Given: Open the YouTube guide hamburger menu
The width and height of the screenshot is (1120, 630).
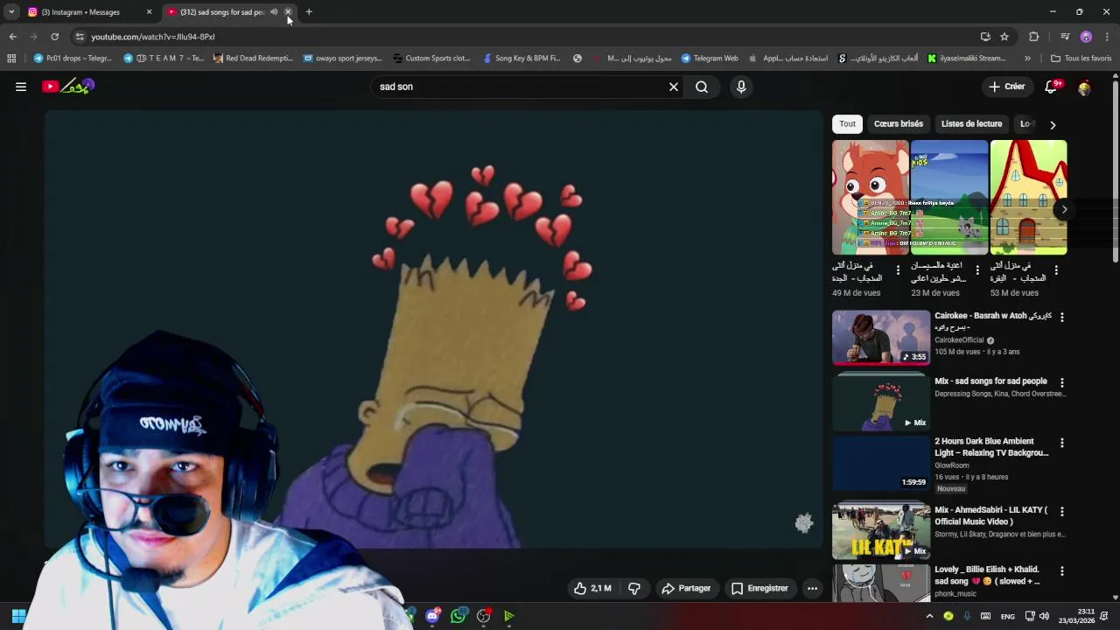Looking at the screenshot, I should (21, 87).
